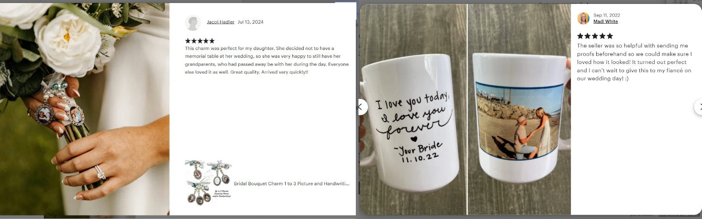Click Jacqi Hadler's review text about the charm
Image resolution: width=702 pixels, height=219 pixels.
tap(267, 60)
